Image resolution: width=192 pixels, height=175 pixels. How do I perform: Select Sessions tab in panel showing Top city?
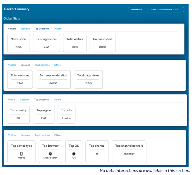(x=25, y=99)
